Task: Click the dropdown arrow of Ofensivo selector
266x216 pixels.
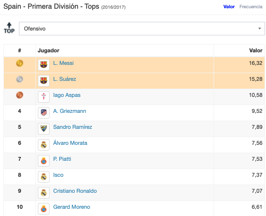Action: [260, 29]
